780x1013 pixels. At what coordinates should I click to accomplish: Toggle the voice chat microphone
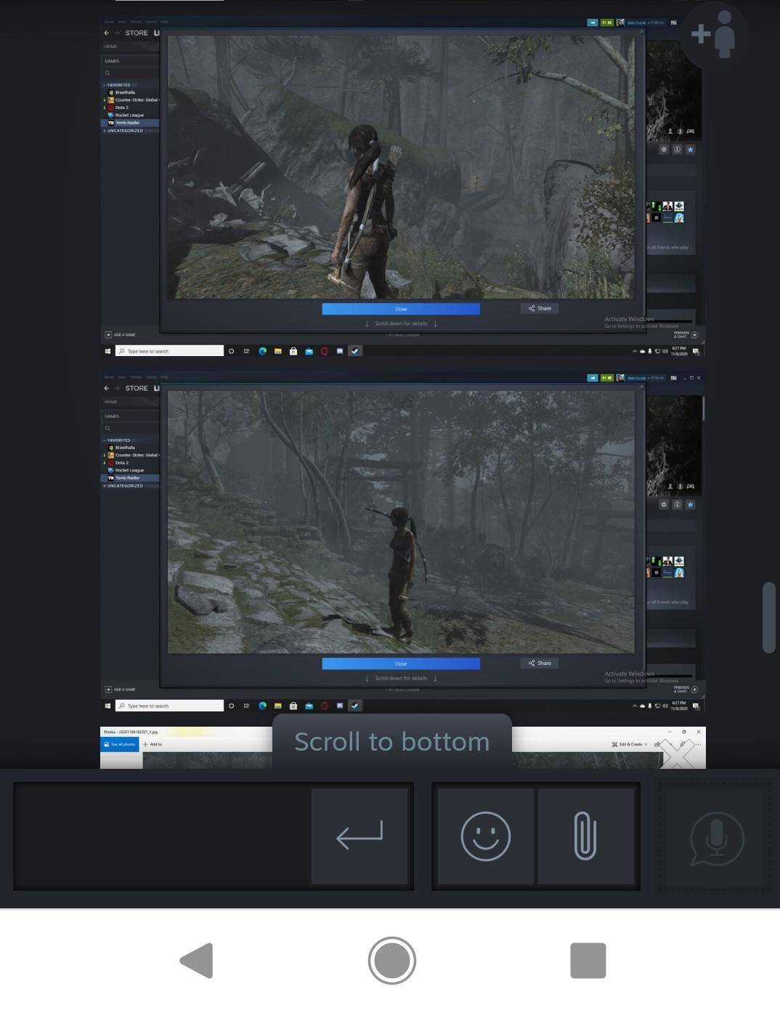coord(716,838)
